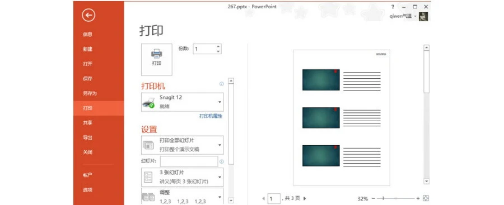Open the 打印全部幻灯片 dropdown
This screenshot has height=205, width=504.
182,145
